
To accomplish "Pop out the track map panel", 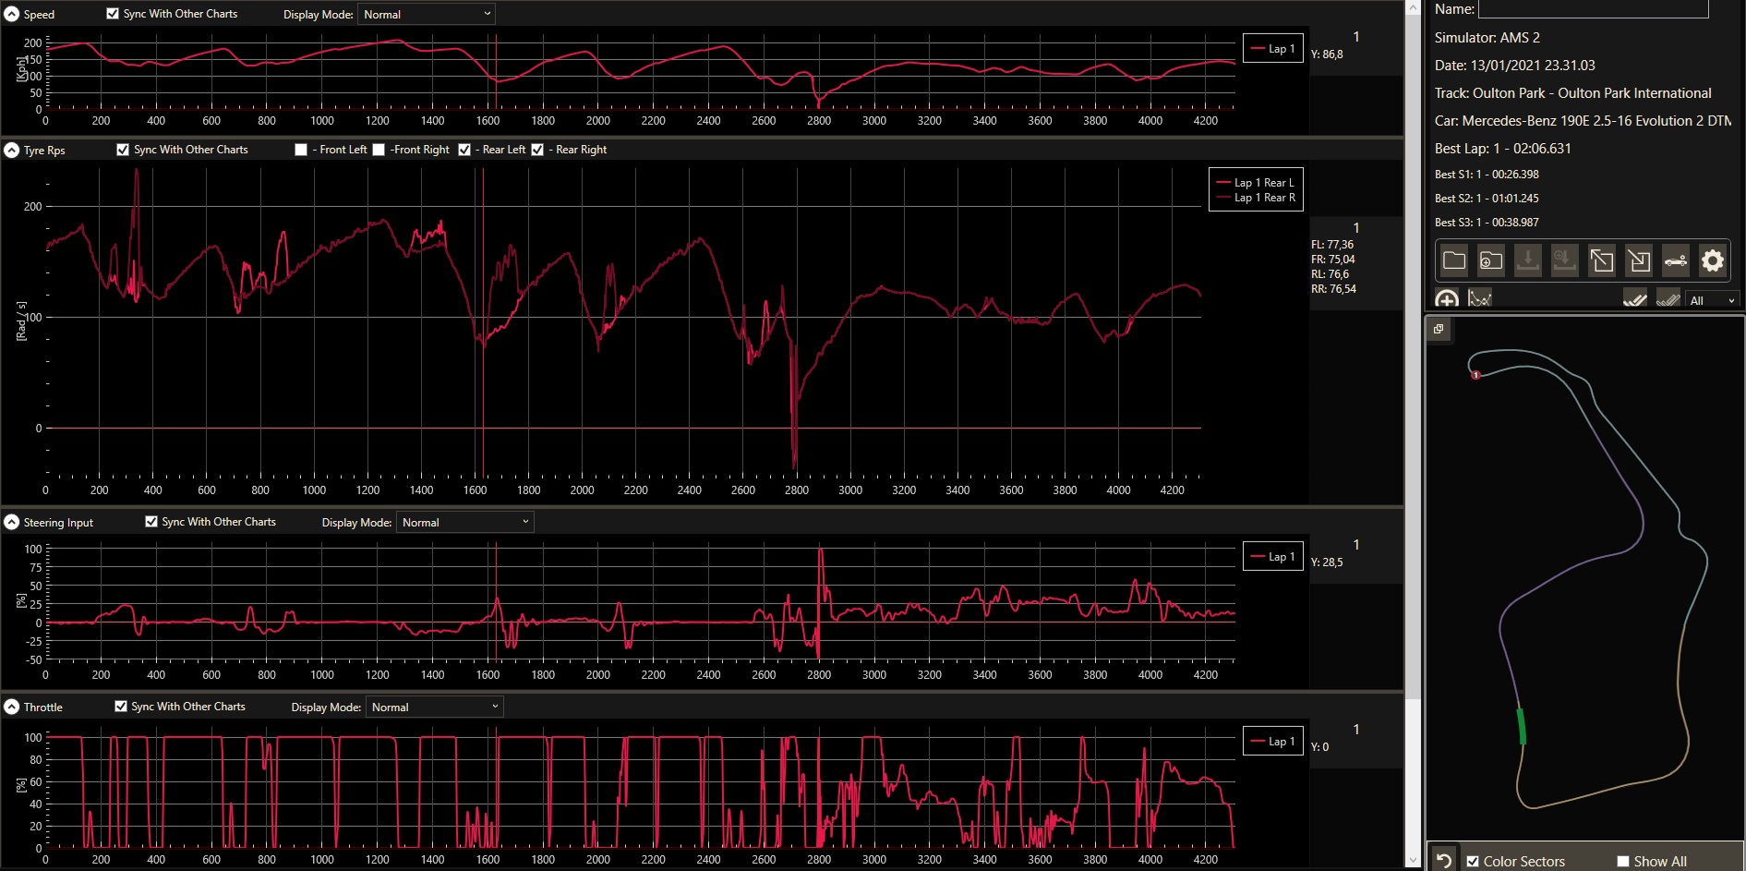I will tap(1439, 329).
